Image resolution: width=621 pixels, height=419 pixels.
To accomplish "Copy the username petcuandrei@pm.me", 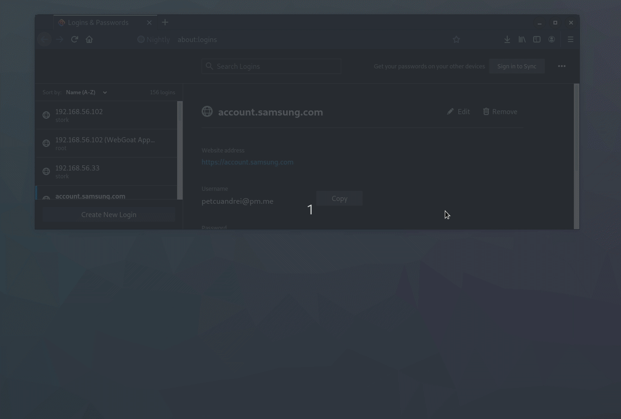I will point(339,198).
